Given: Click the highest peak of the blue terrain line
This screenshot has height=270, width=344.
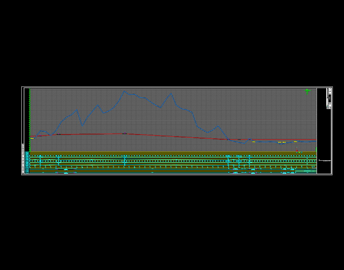Looking at the screenshot, I should (x=125, y=91).
